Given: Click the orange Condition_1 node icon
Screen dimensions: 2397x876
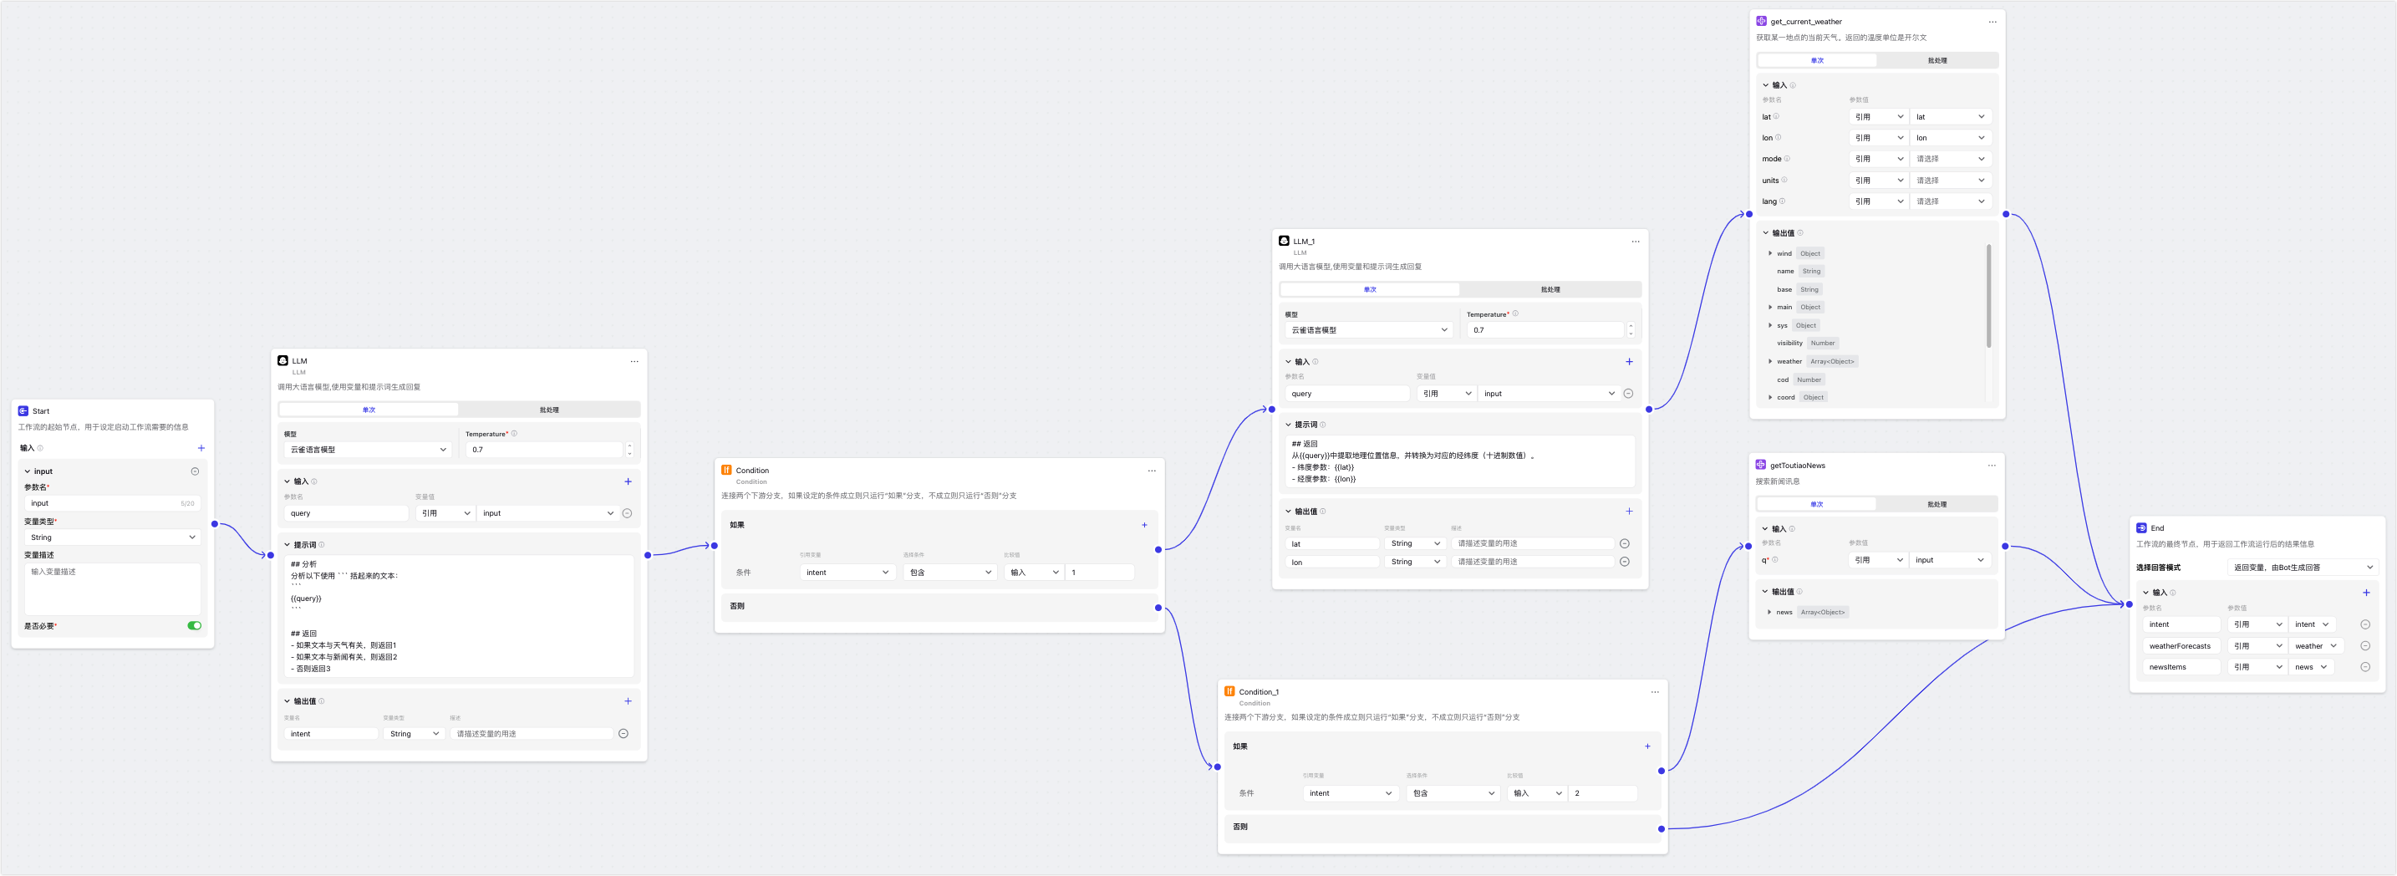Looking at the screenshot, I should 1229,691.
